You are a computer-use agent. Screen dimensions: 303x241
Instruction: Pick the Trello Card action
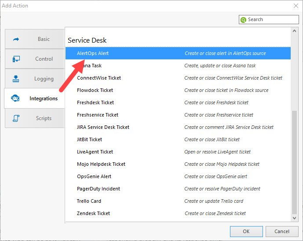point(178,201)
